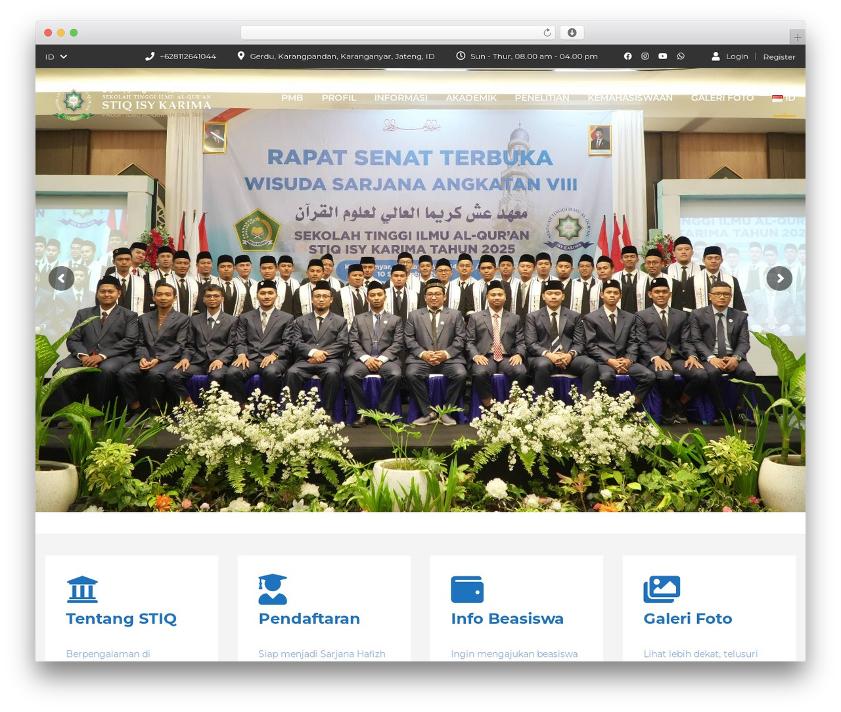Open the Tentang STIQ heading link
The height and width of the screenshot is (712, 841).
(x=122, y=619)
